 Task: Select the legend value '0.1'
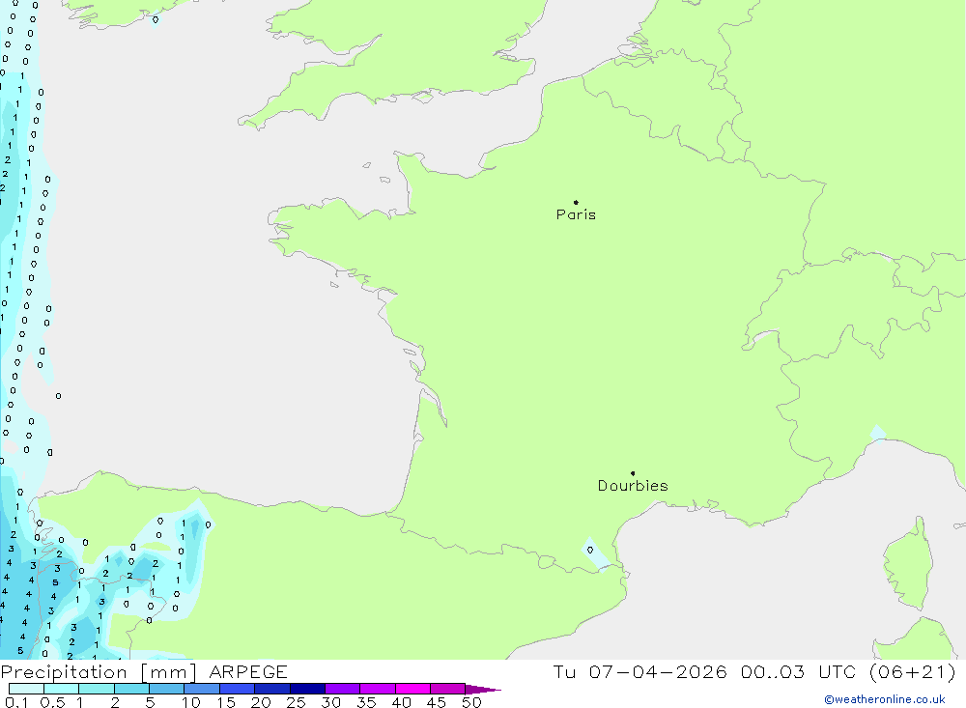(x=16, y=702)
